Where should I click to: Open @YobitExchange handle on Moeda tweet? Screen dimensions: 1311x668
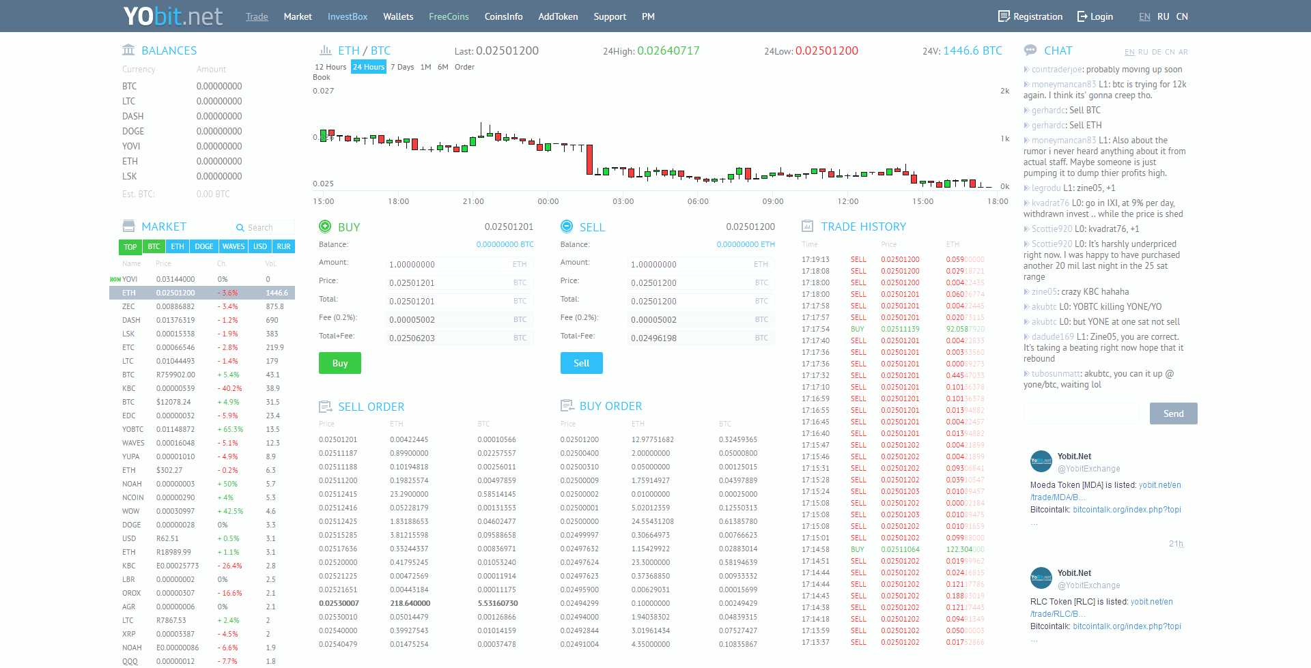click(1089, 469)
